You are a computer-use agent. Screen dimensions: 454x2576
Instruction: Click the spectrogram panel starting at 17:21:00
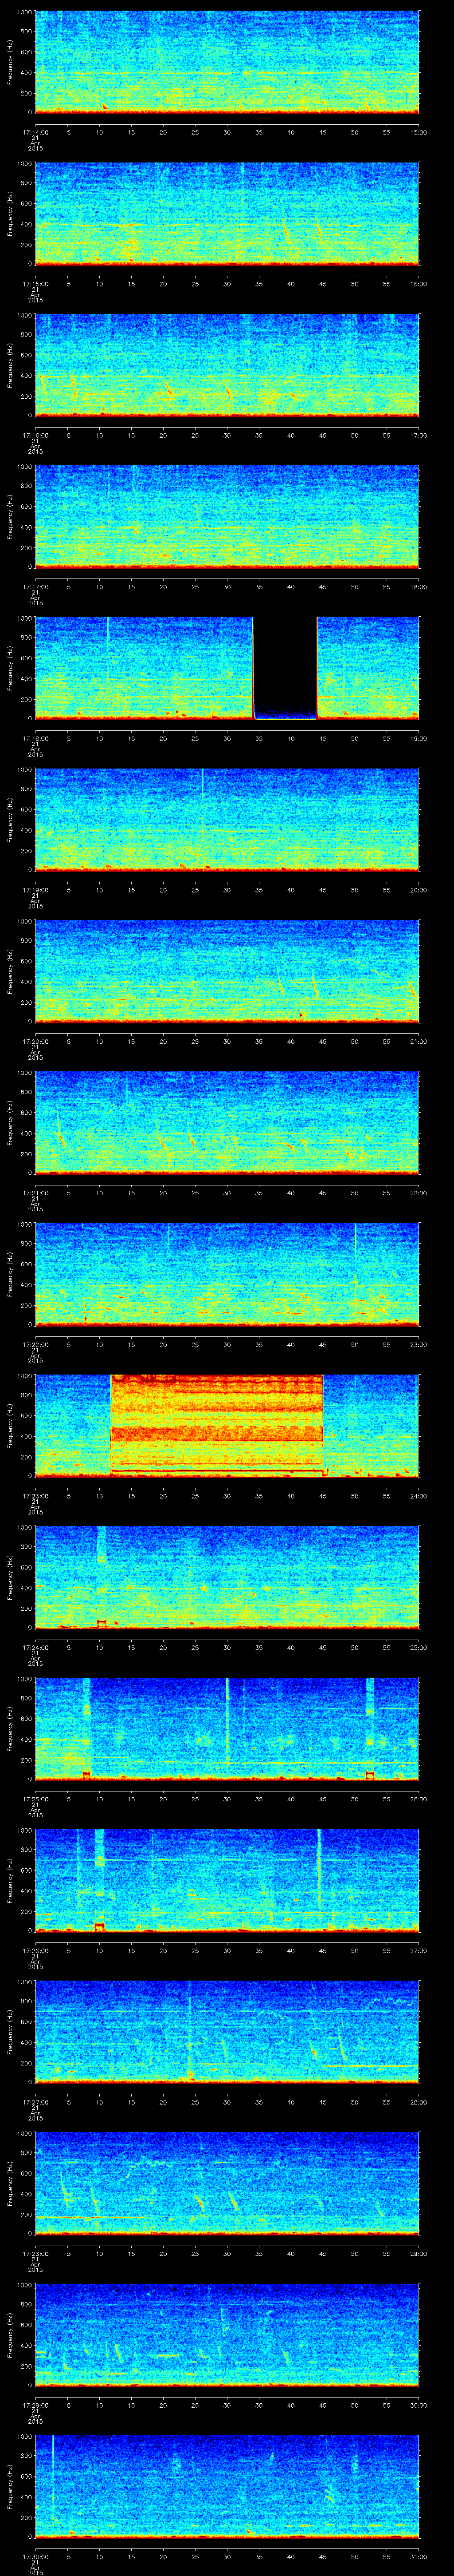point(227,1123)
